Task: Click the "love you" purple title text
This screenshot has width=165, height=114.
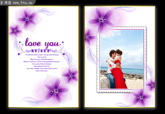Action: coord(41,43)
